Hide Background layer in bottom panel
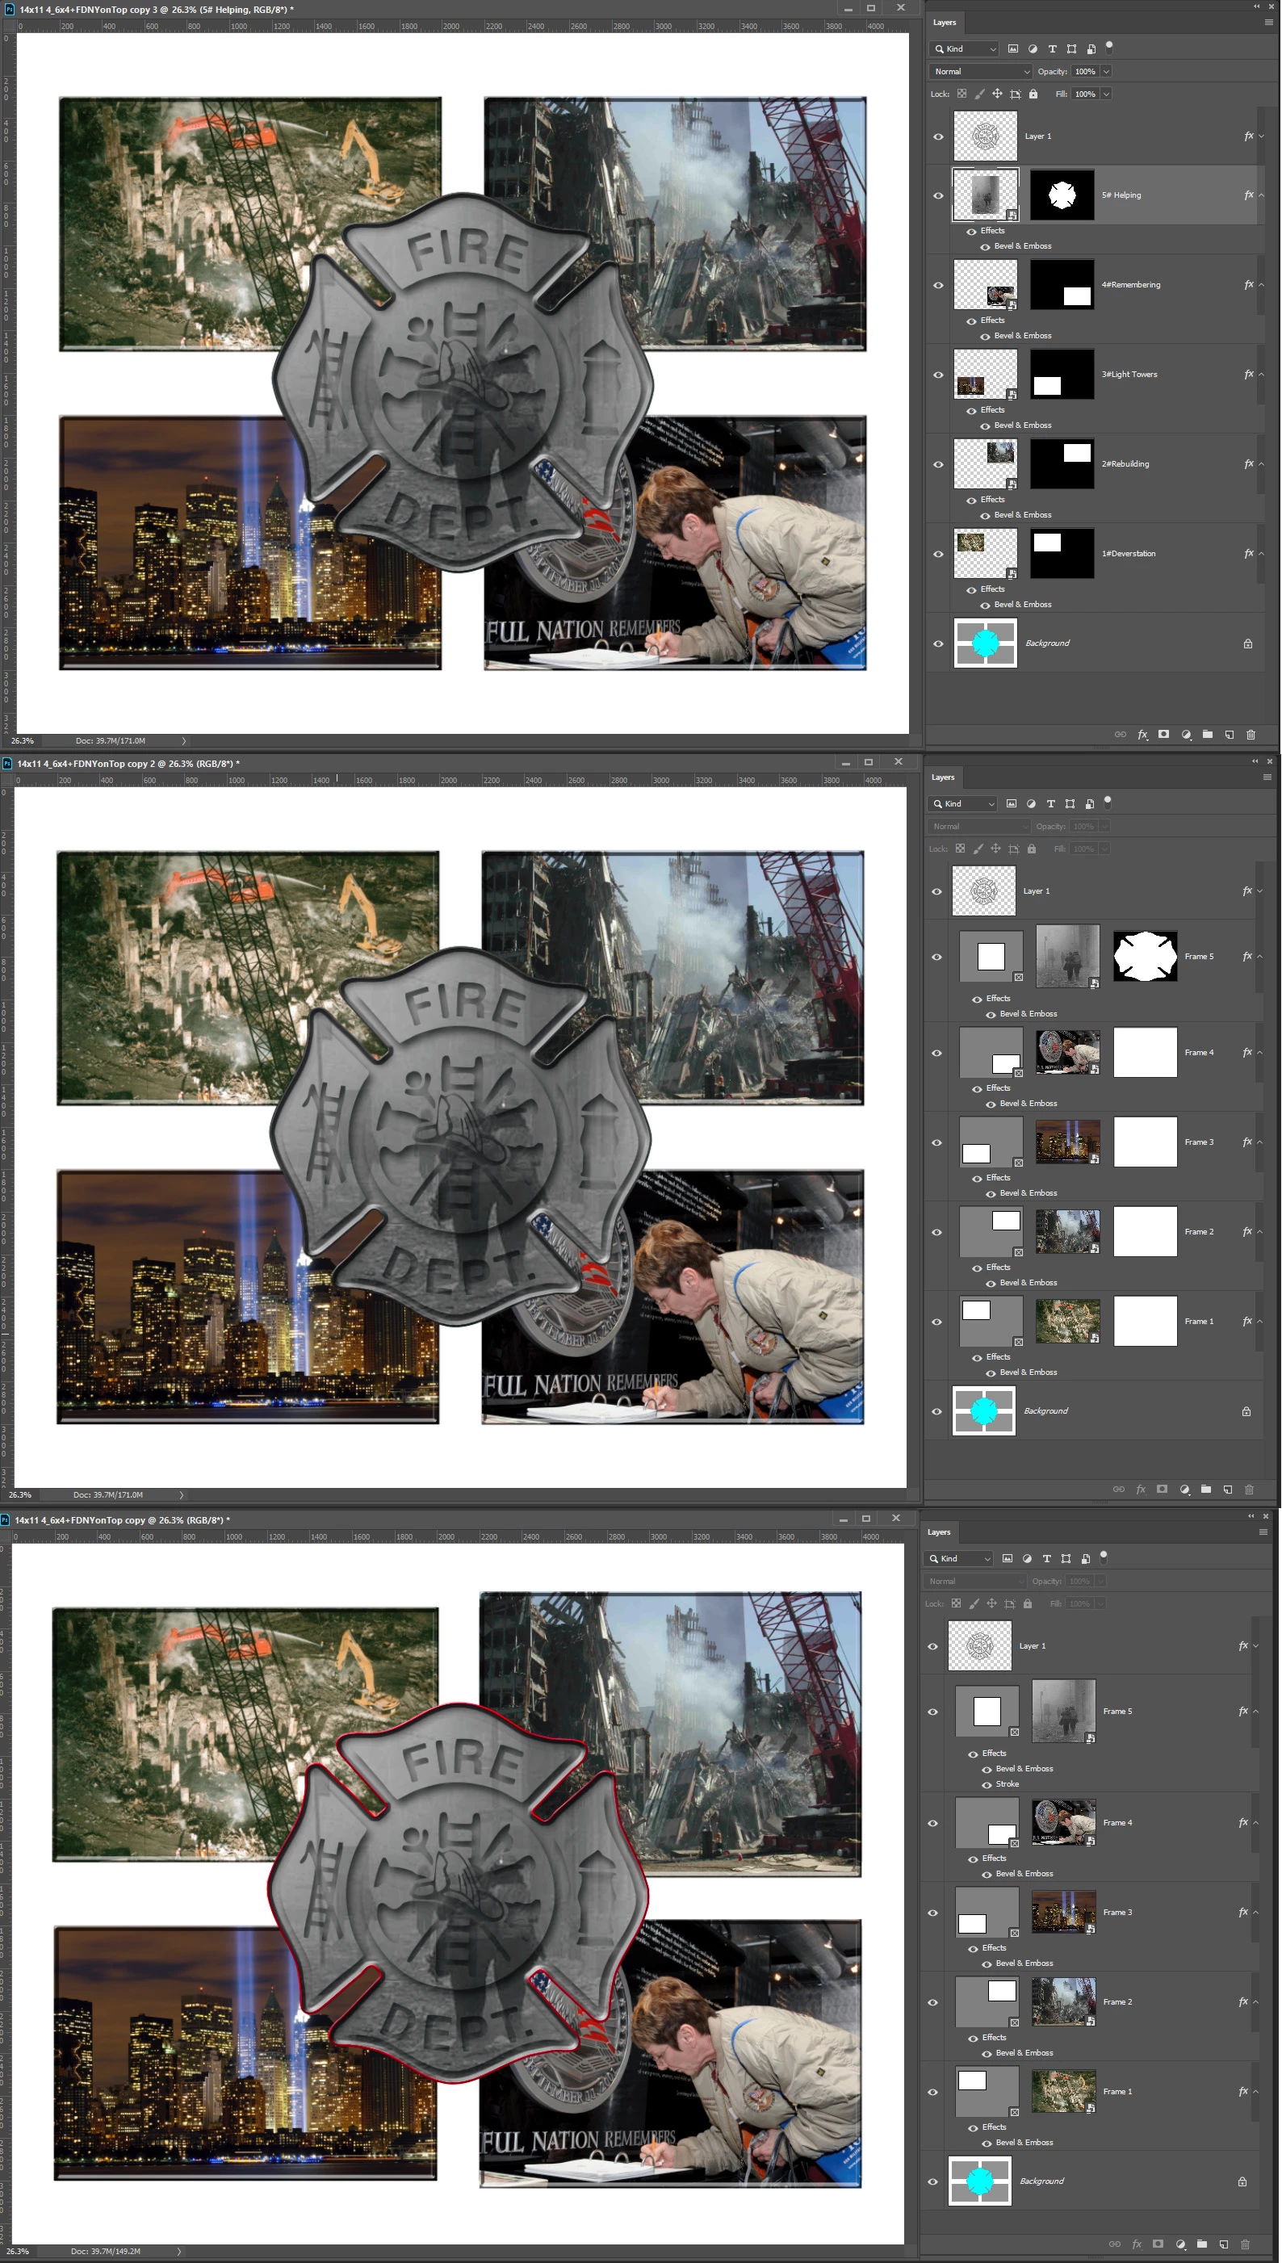Image resolution: width=1282 pixels, height=2263 pixels. click(x=932, y=2182)
